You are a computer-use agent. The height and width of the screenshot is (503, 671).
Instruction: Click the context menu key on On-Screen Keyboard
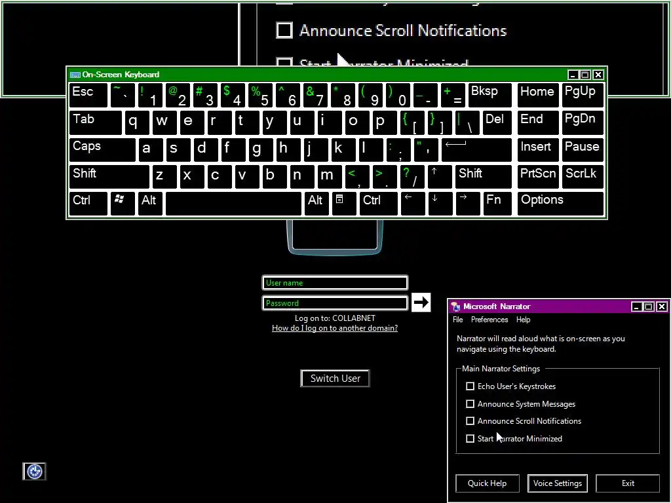tap(343, 204)
